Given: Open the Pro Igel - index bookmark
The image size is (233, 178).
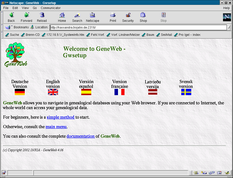Looking at the screenshot, I should pos(187,35).
